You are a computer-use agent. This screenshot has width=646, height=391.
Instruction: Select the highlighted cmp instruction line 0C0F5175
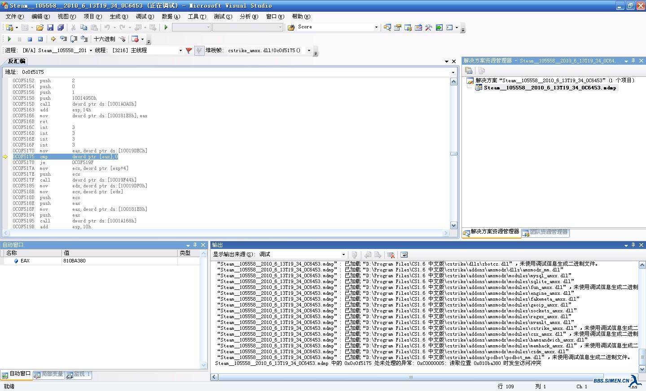pyautogui.click(x=65, y=157)
